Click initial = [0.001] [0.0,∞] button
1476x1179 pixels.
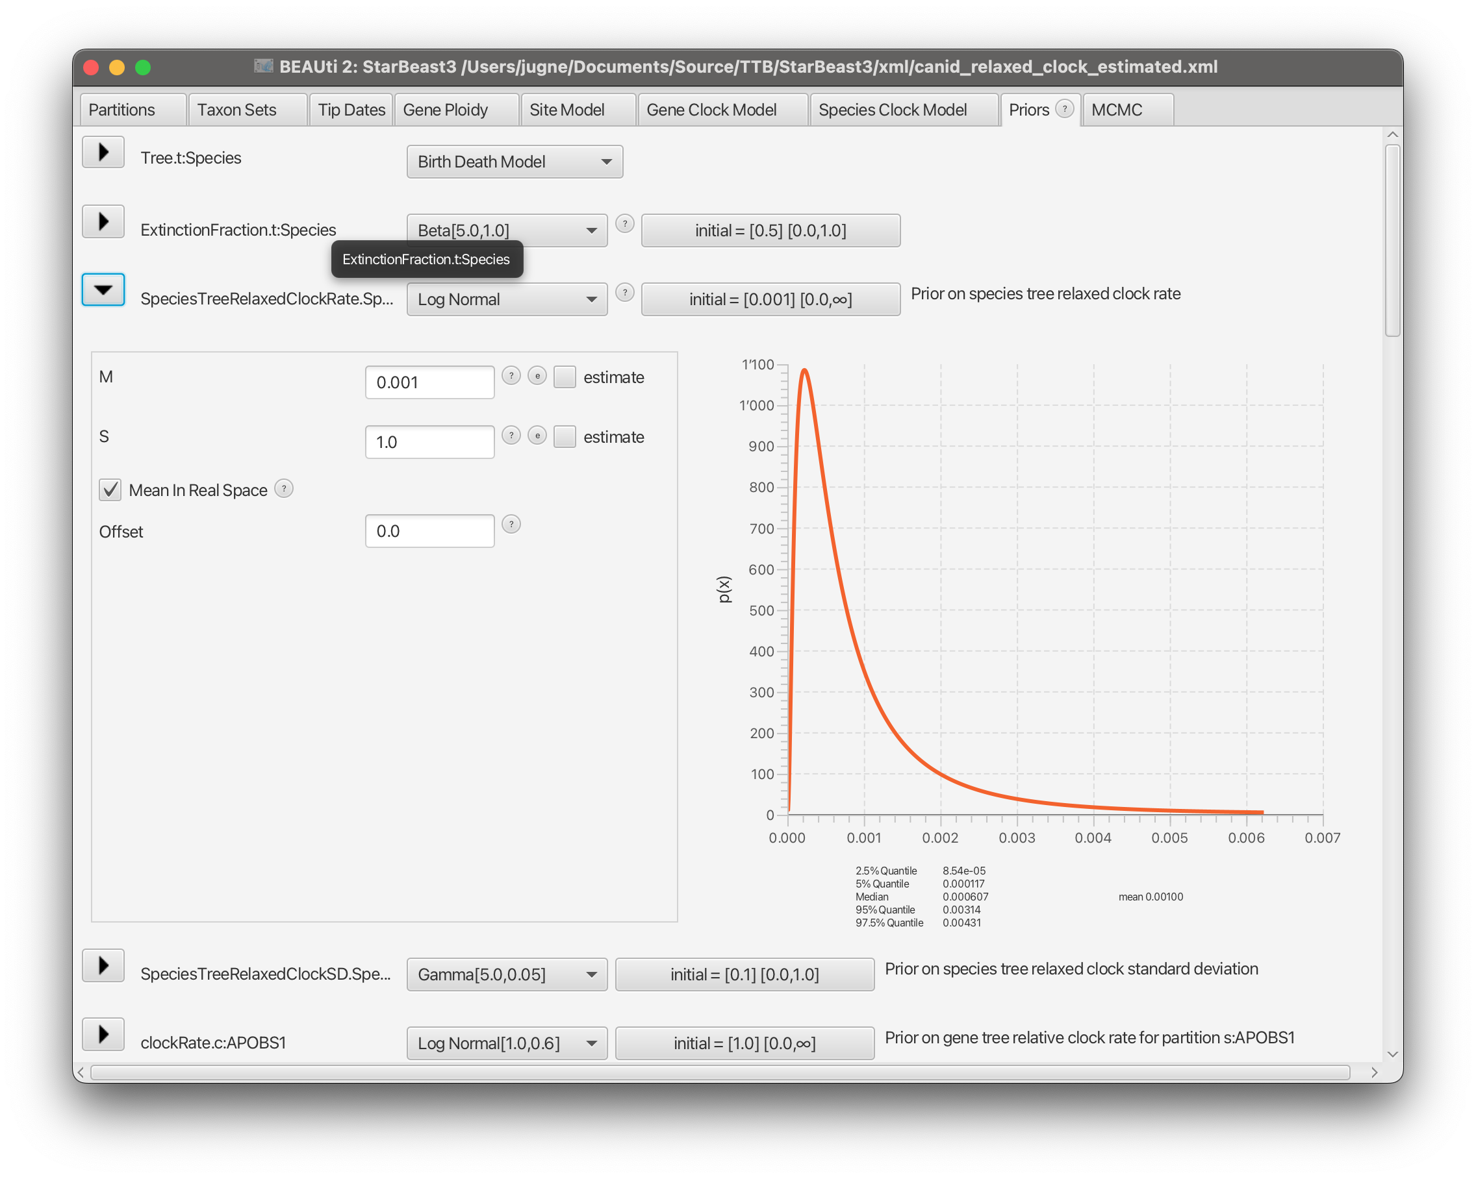[x=770, y=299]
